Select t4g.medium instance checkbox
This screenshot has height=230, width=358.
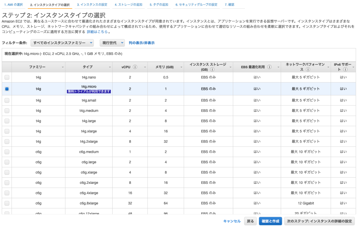7,111
